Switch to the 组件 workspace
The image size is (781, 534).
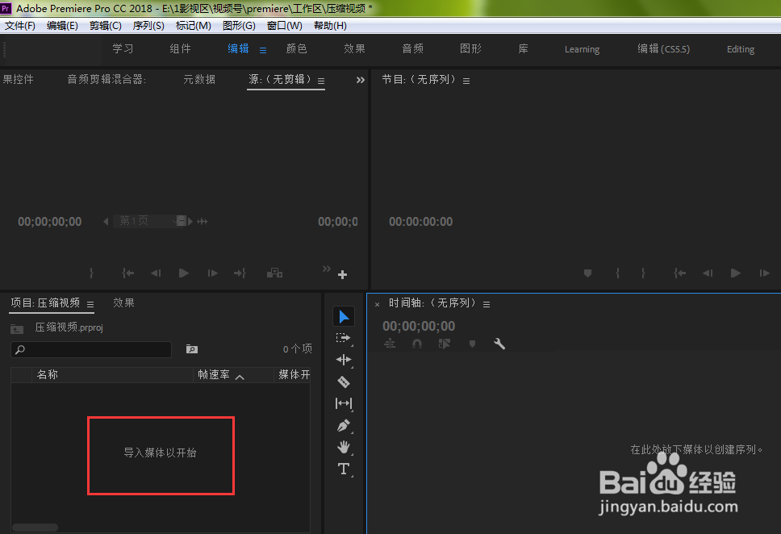pyautogui.click(x=180, y=49)
